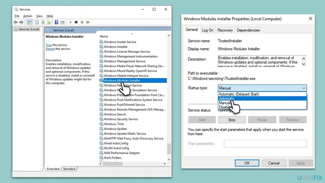This screenshot has height=183, width=325.
Task: Select Windows Modules Installer service row
Action: 133,81
